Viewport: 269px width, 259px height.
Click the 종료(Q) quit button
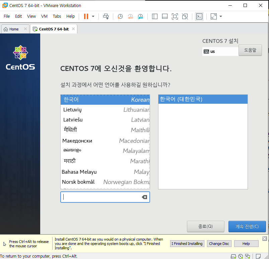click(206, 227)
